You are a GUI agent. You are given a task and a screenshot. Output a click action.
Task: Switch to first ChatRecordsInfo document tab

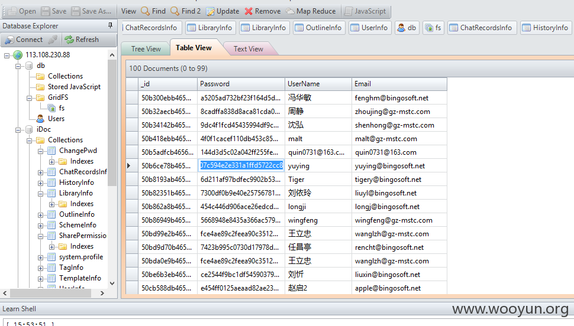(x=151, y=28)
